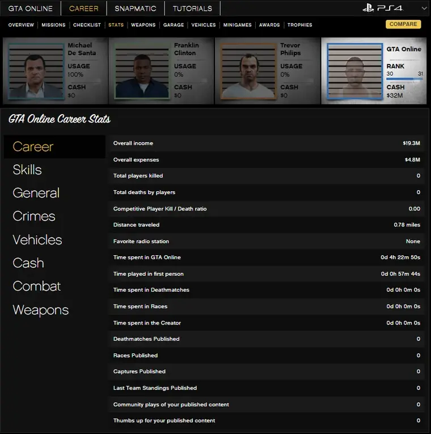Image resolution: width=431 pixels, height=434 pixels.
Task: Click the Compare button
Action: (403, 24)
